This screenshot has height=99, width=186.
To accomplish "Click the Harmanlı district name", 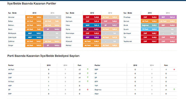I will click(x=69, y=21).
